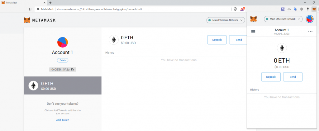Click the translate extension icon
This screenshot has width=319, height=131.
tap(295, 9)
